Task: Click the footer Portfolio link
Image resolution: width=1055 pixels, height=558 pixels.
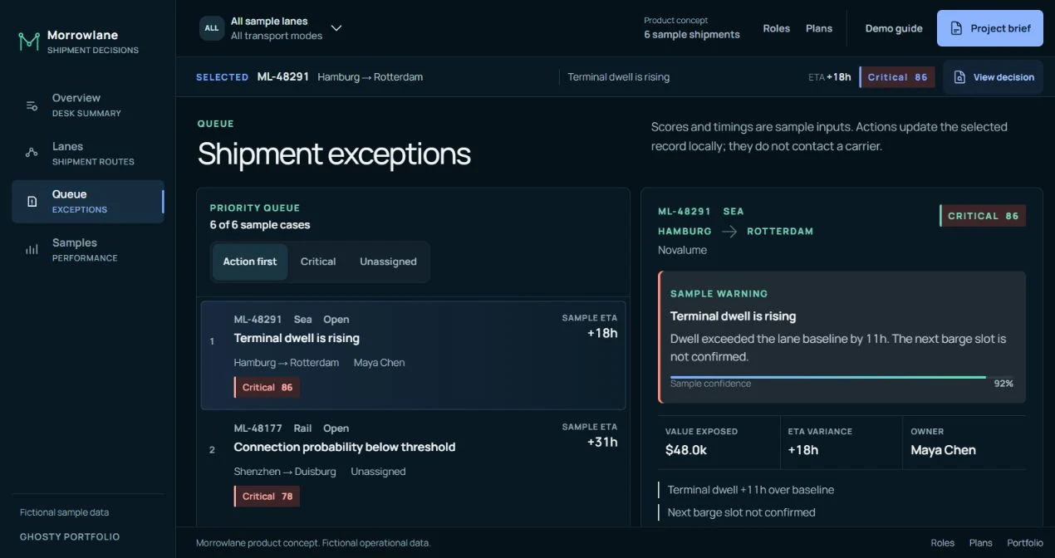Action: [x=1025, y=543]
